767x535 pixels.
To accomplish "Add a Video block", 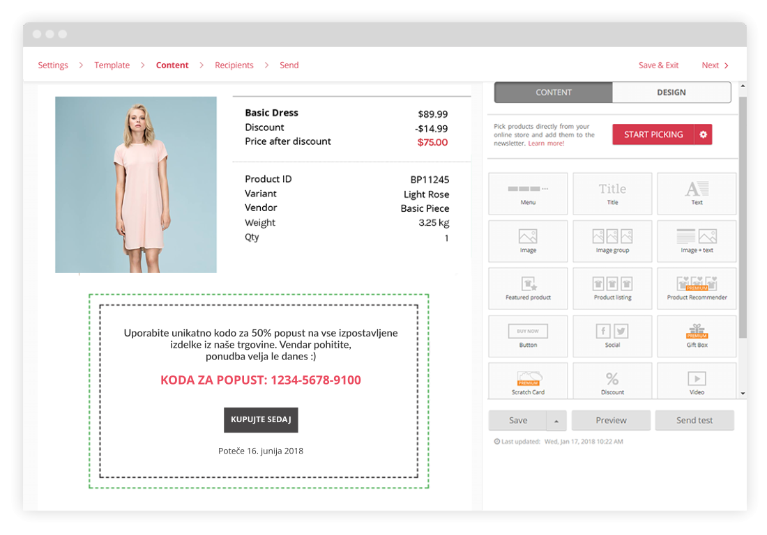I will [x=697, y=382].
